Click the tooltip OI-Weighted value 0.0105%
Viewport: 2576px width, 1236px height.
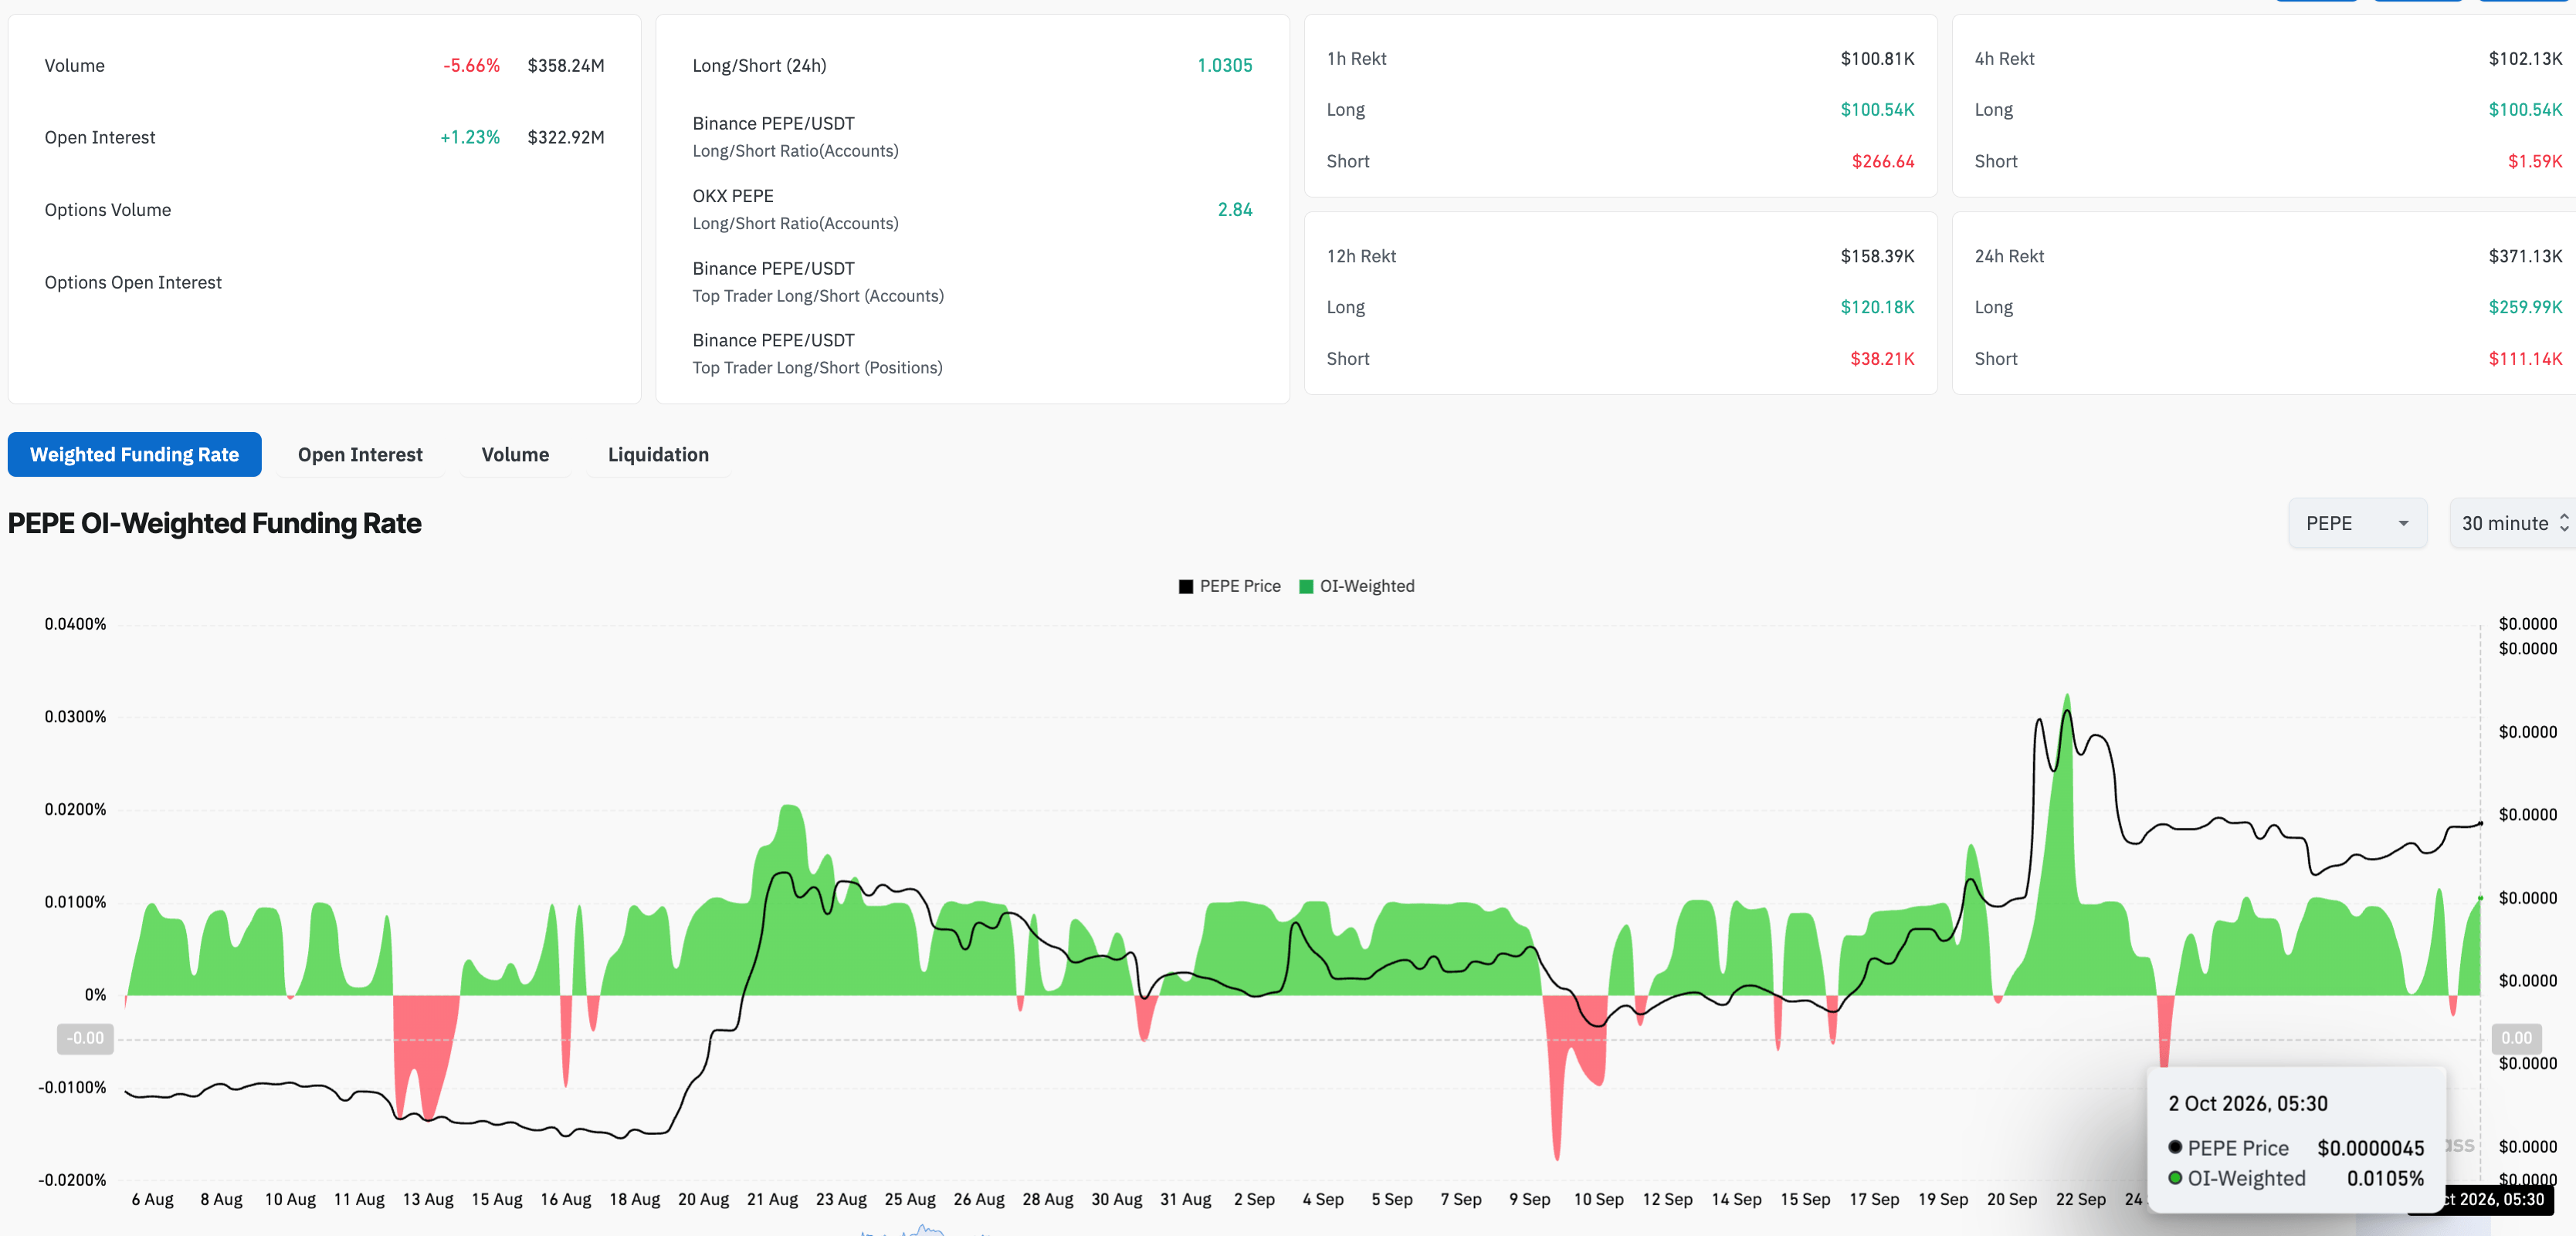click(2385, 1178)
